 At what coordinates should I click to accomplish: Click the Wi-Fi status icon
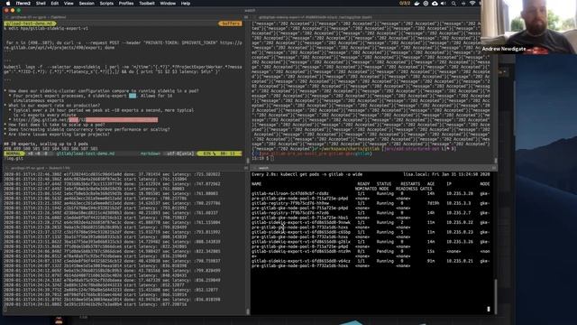click(x=472, y=4)
